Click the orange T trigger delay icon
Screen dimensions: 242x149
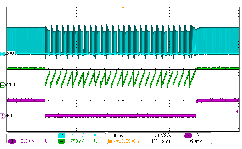click(111, 141)
